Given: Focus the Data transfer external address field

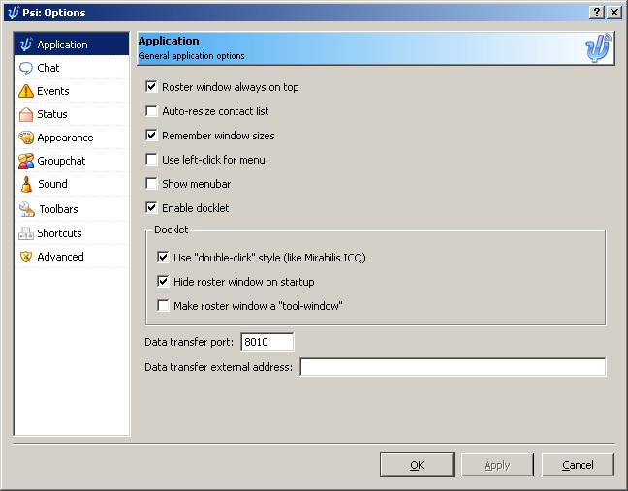Looking at the screenshot, I should (453, 367).
